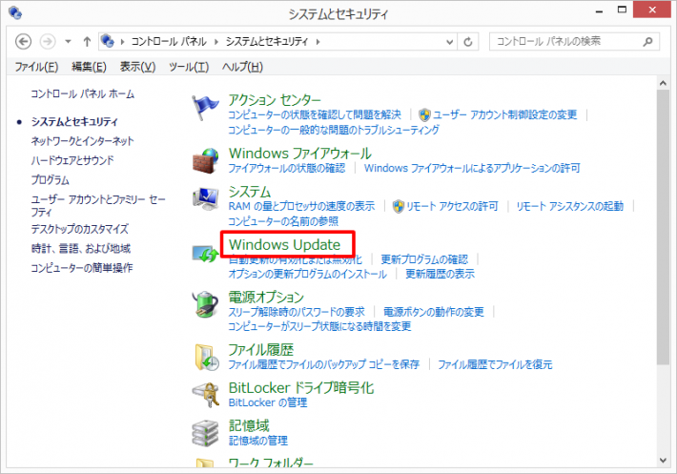The height and width of the screenshot is (474, 677).
Task: Click the Power Options battery icon
Action: tap(205, 304)
